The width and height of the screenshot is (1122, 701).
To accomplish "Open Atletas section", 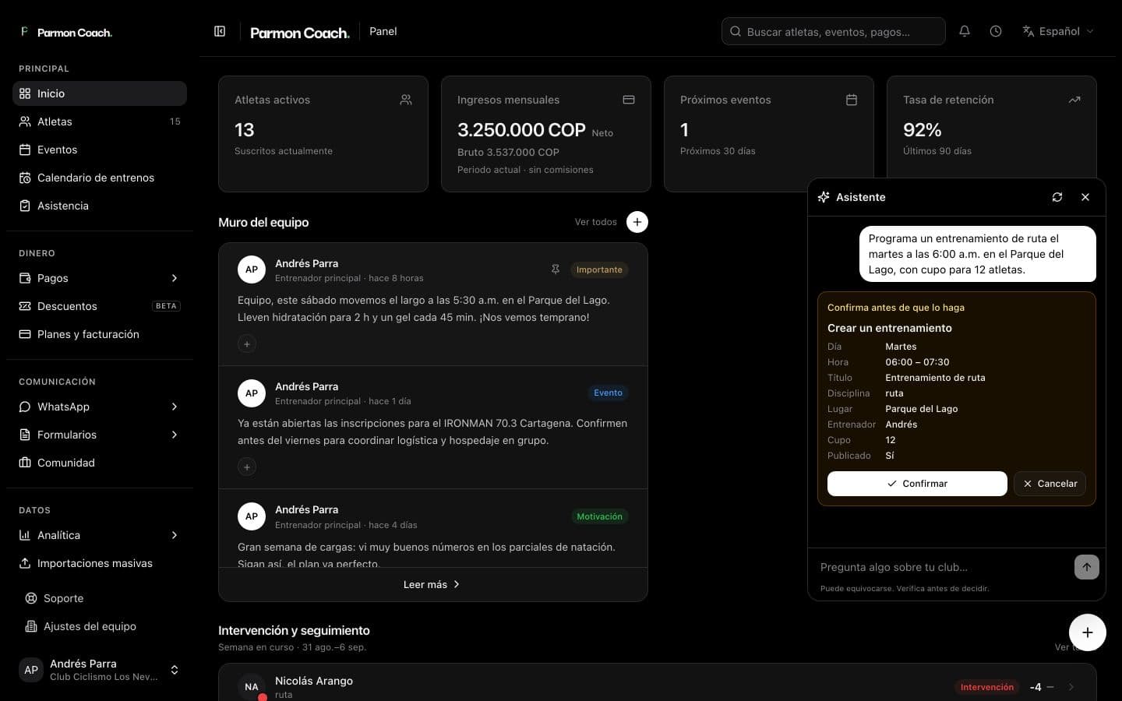I will click(100, 122).
